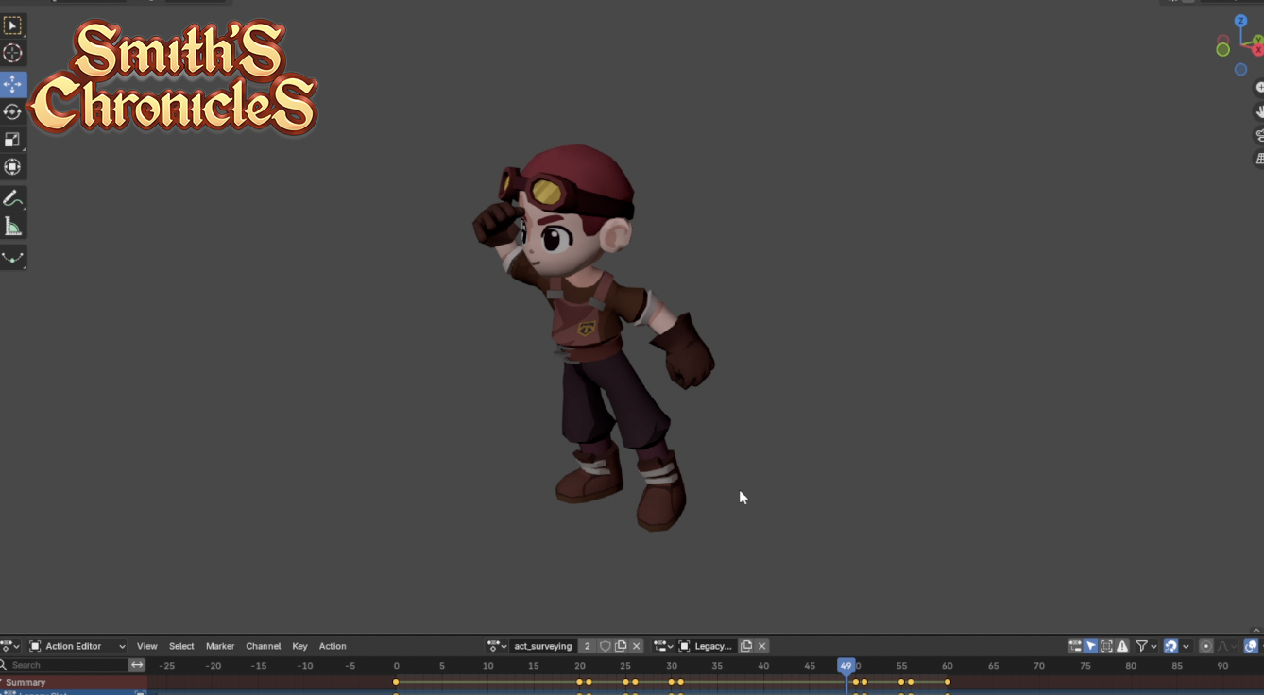Click the channel Search field
Screen dimensions: 1264x695
pos(66,665)
